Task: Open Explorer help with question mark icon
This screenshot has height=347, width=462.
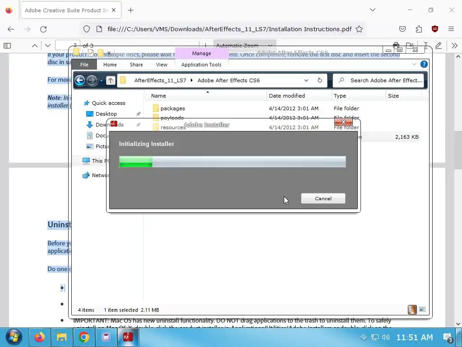Action: click(424, 64)
